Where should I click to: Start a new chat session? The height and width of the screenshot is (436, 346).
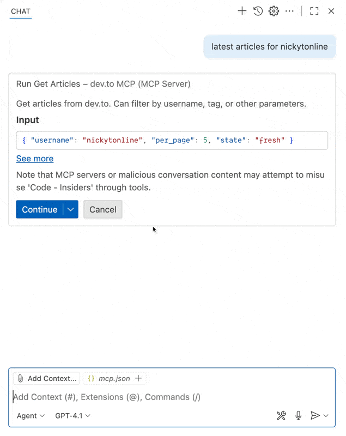(x=242, y=11)
